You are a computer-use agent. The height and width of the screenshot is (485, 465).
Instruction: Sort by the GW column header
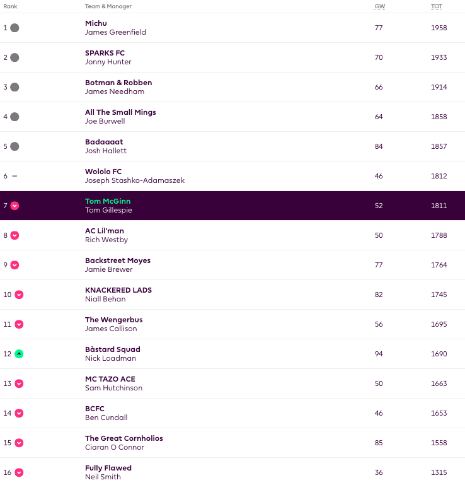pyautogui.click(x=379, y=6)
